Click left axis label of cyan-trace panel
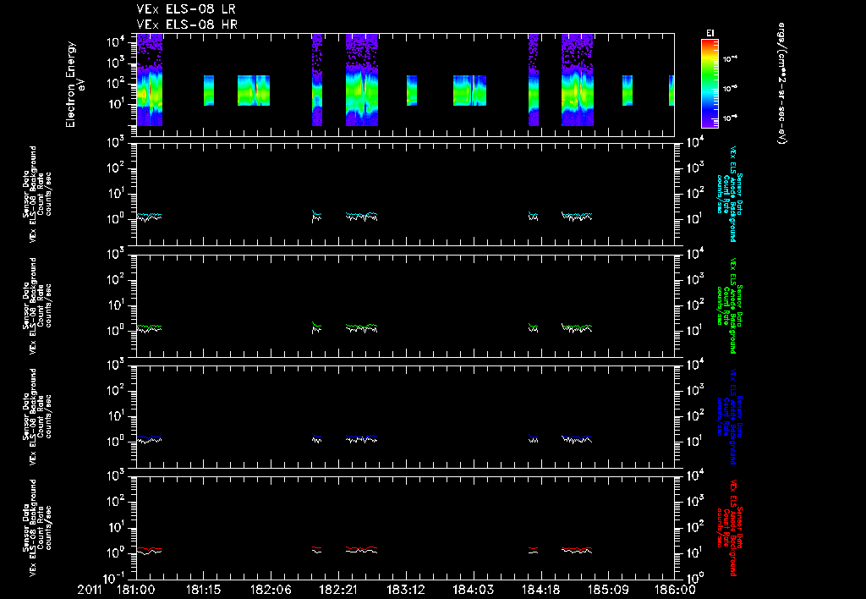Viewport: 866px width, 599px height. point(37,194)
